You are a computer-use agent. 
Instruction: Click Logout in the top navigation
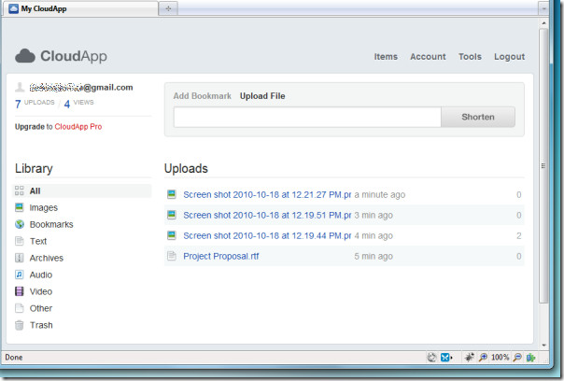509,56
